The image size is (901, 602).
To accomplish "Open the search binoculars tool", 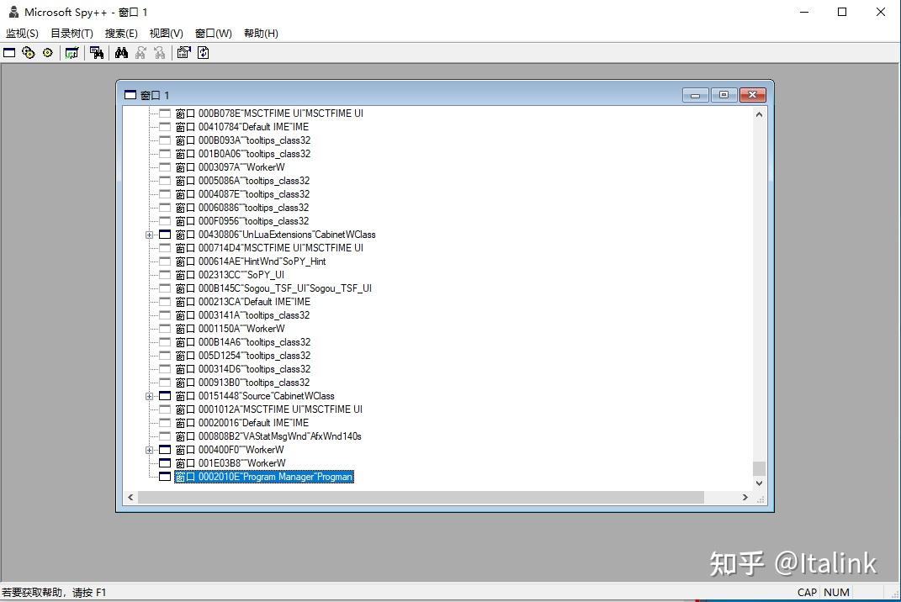I will click(x=121, y=52).
